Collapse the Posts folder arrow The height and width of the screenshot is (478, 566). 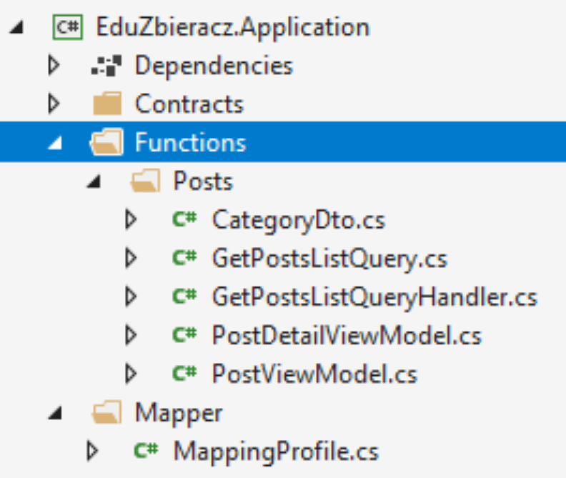point(94,181)
